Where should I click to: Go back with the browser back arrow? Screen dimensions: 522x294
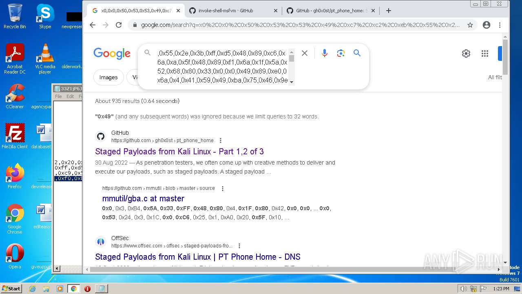coord(93,25)
